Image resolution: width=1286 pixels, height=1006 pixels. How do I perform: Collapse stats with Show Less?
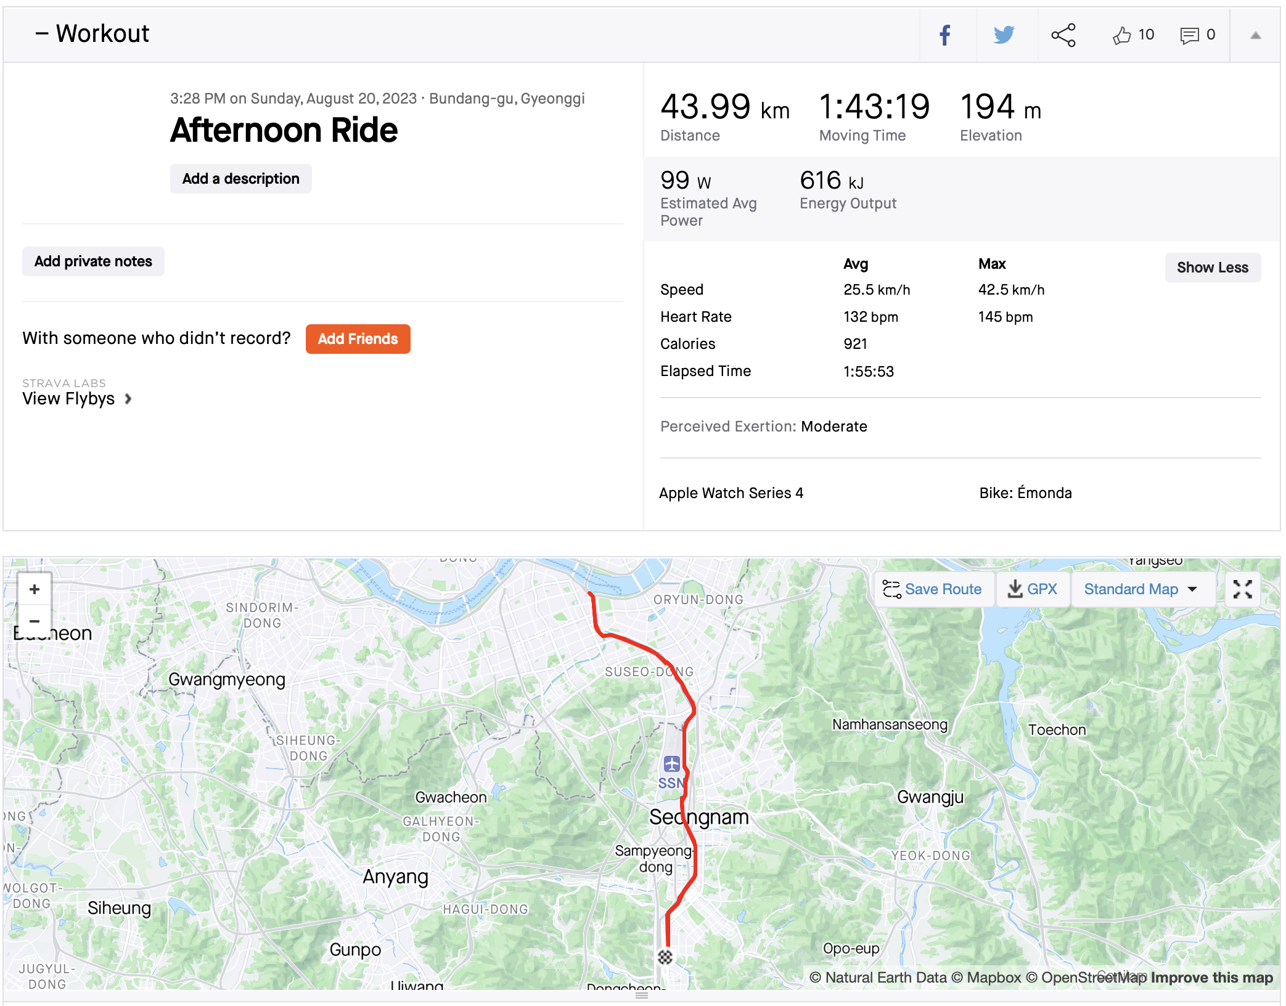[x=1212, y=268]
